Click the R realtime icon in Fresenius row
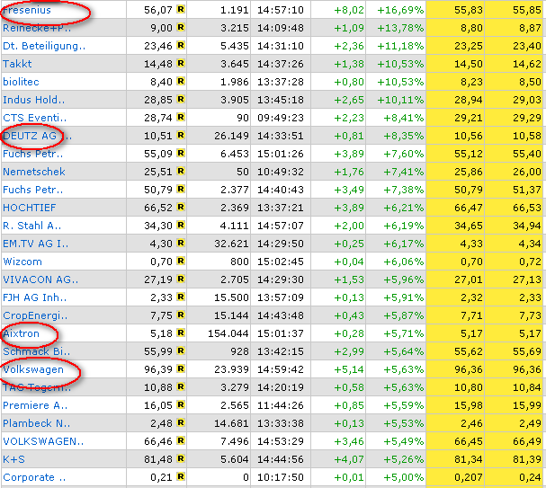This screenshot has width=546, height=488. coord(181,9)
